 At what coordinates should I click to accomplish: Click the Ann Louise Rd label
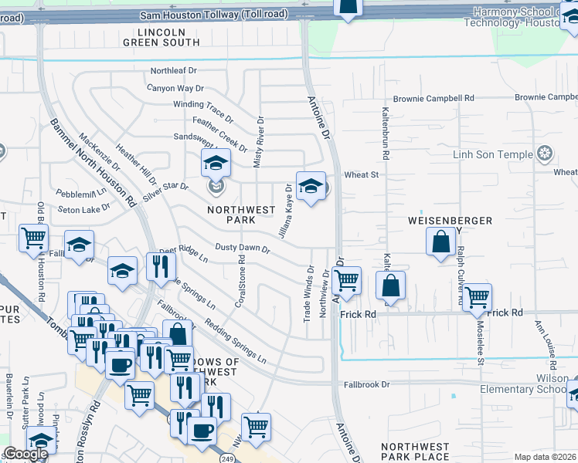(546, 345)
